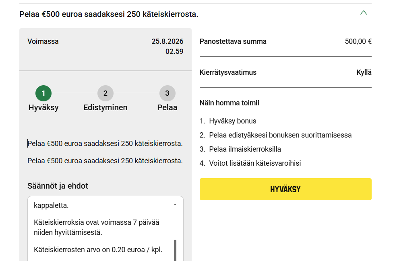This screenshot has width=397, height=261.
Task: Click the grey step 2 circle
Action: tap(105, 93)
